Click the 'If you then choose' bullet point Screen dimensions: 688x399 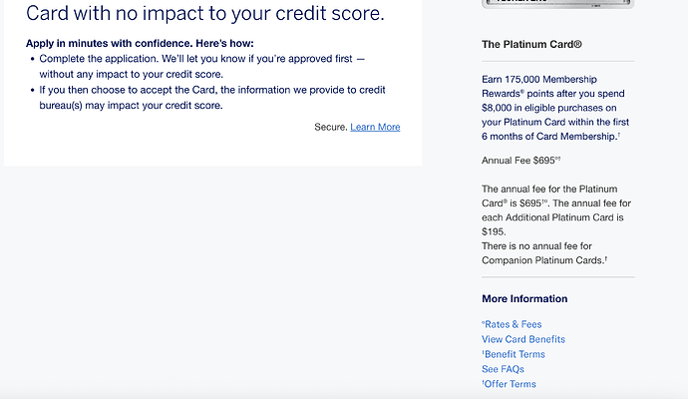pyautogui.click(x=211, y=97)
